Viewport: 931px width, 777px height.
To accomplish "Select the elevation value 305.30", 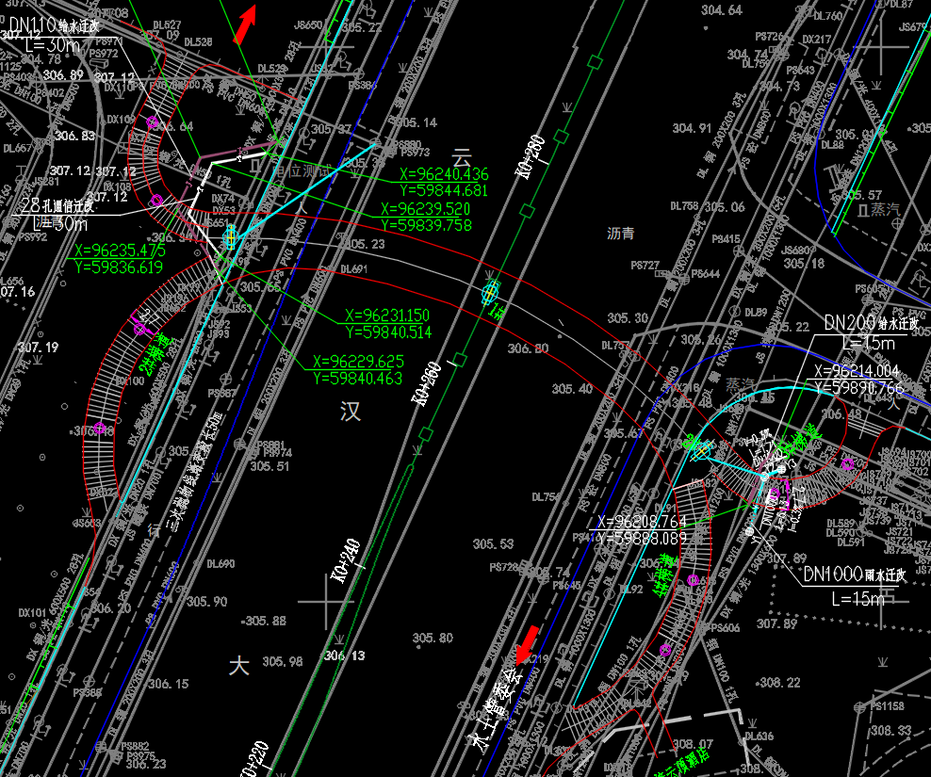I will [x=628, y=318].
